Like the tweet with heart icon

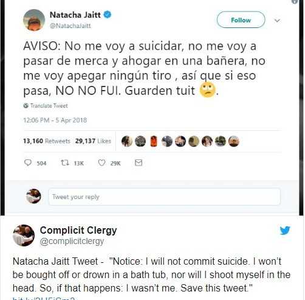point(101,162)
